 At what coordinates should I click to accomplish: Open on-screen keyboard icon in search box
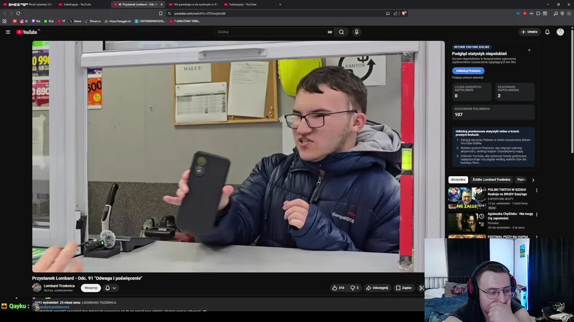(x=330, y=32)
